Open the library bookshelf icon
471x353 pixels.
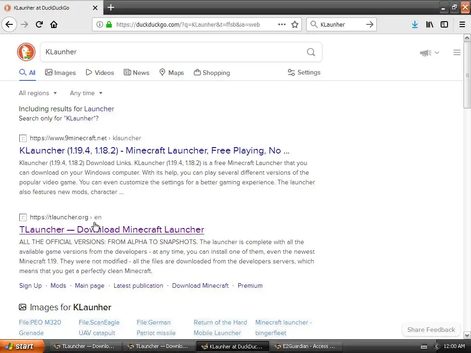(430, 24)
